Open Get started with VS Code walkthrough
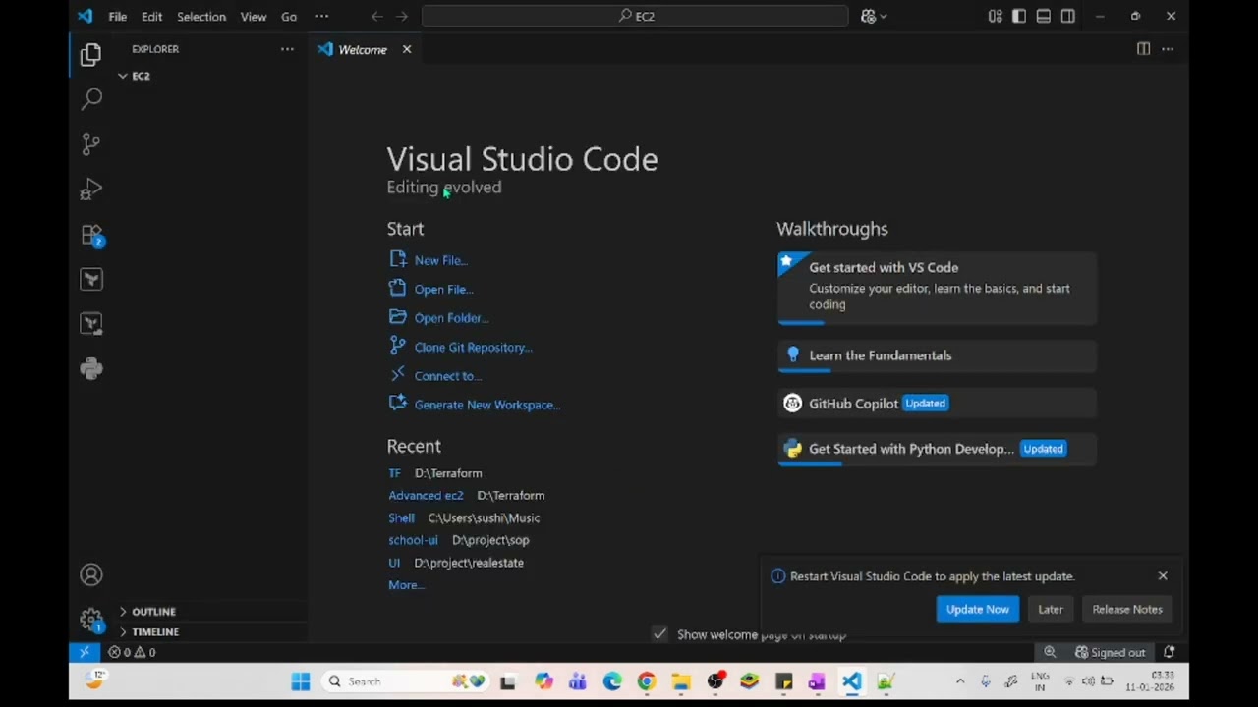 coord(937,287)
